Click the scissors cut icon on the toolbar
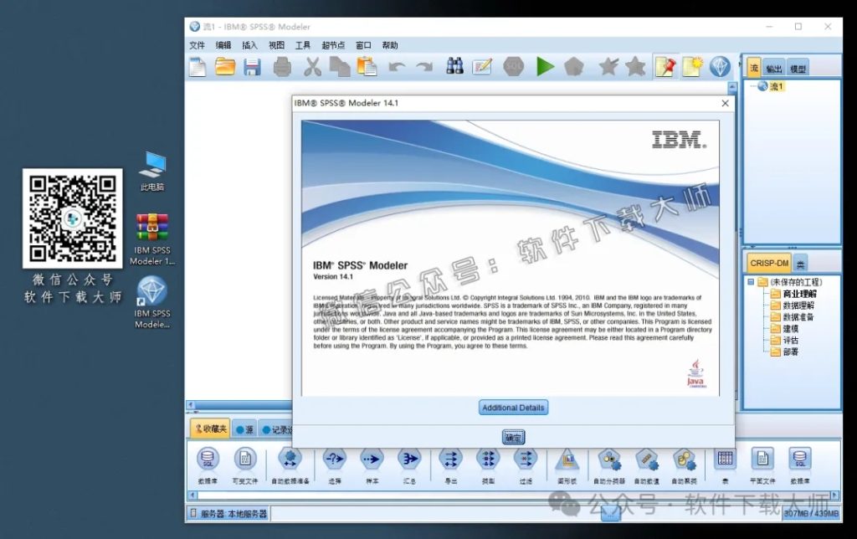The width and height of the screenshot is (857, 539). 312,66
